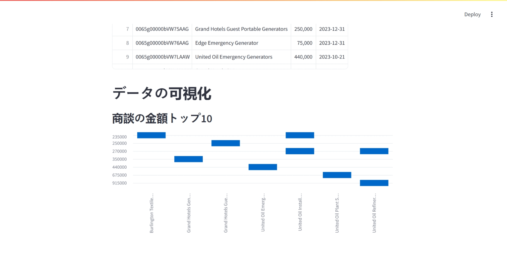507x268 pixels.
Task: Select row index 9 cell
Action: click(x=122, y=57)
